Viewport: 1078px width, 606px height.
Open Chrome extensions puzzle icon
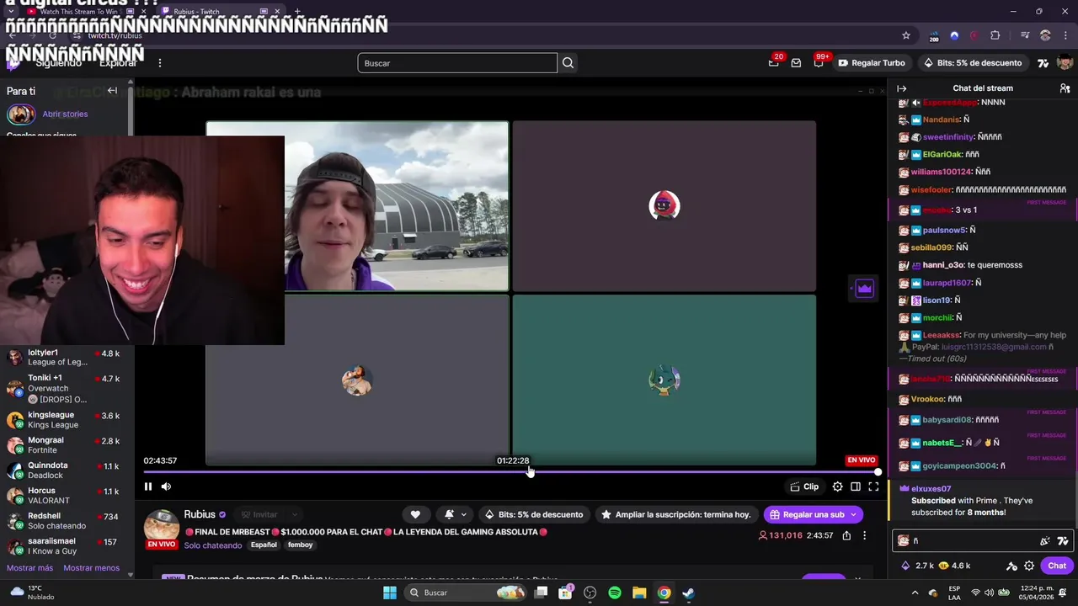995,35
